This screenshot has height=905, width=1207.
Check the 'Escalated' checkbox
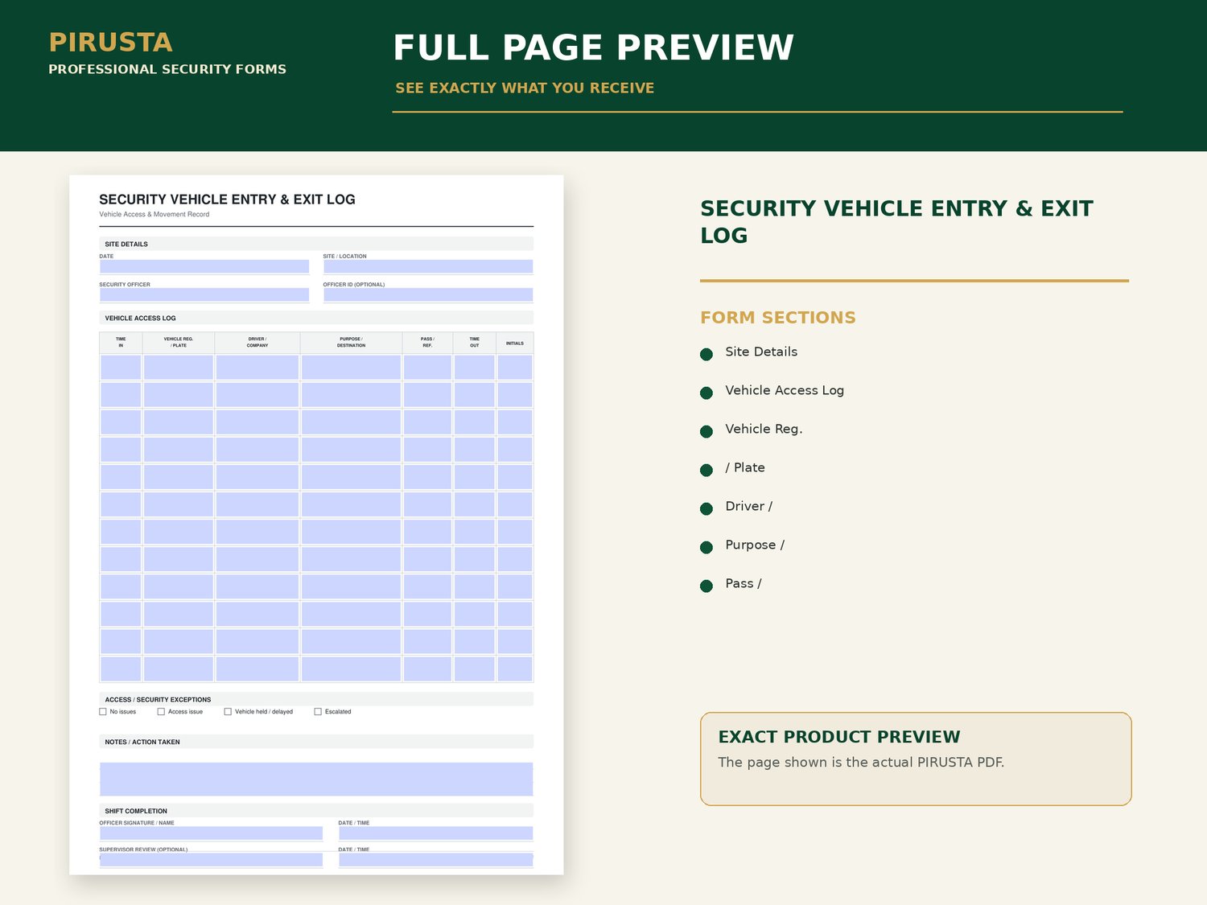pyautogui.click(x=318, y=712)
